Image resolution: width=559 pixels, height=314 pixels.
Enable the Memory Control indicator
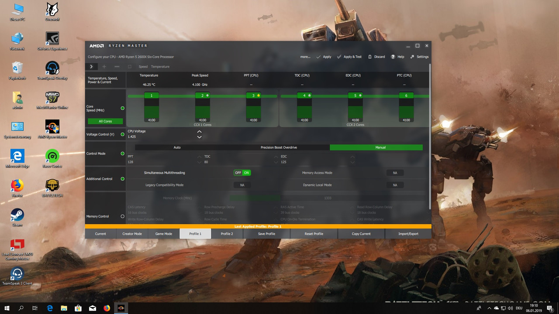point(122,216)
